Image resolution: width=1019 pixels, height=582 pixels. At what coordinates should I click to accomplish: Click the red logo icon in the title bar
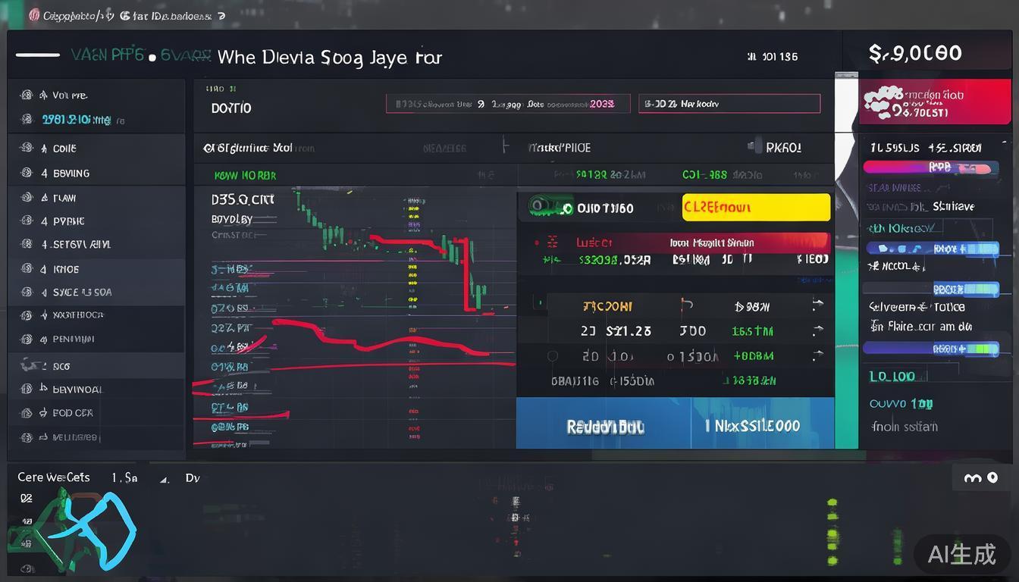(x=34, y=15)
